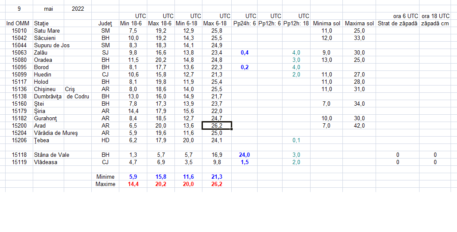Select the SJ county cell for Zalău
457x232 pixels.
pyautogui.click(x=105, y=52)
